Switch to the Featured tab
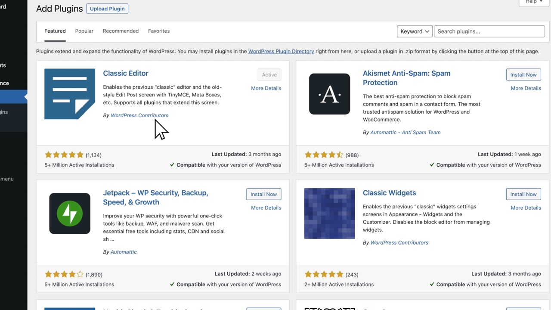This screenshot has height=310, width=551. pos(55,31)
